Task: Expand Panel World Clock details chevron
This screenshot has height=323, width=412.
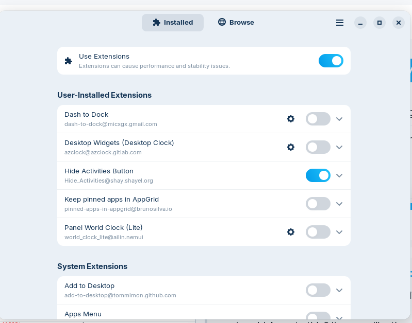Action: click(x=339, y=232)
